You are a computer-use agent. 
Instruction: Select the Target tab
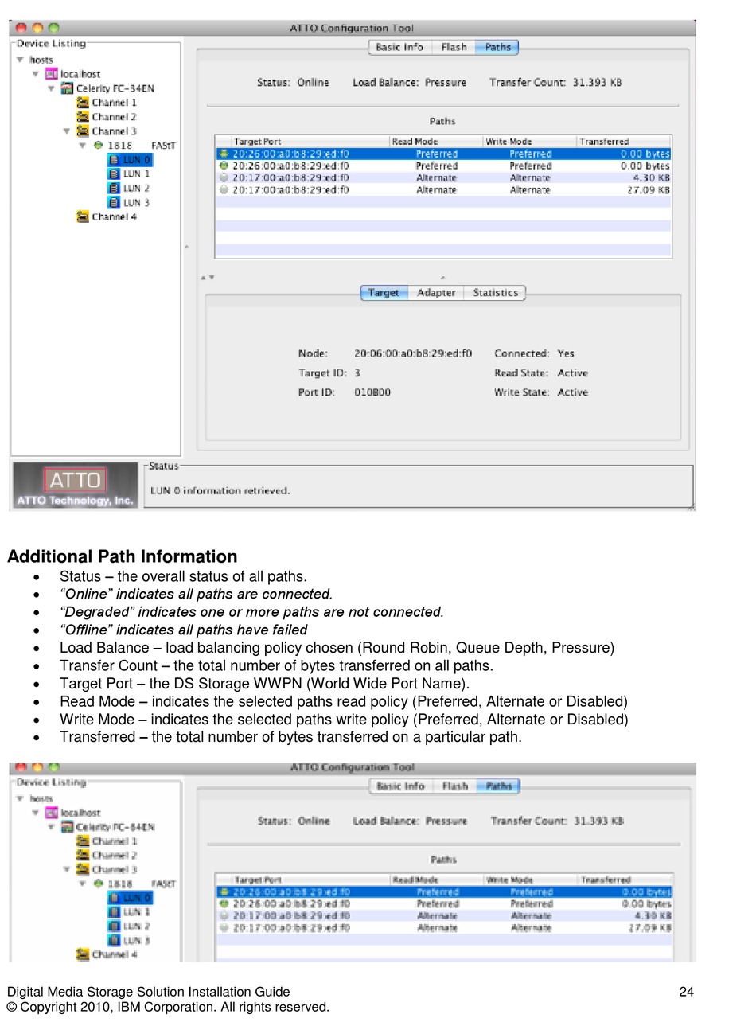(384, 293)
